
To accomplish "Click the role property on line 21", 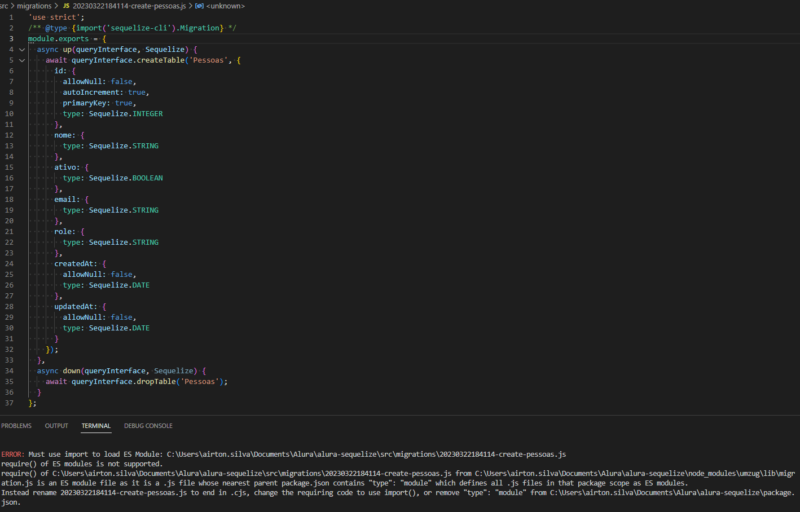I will (x=63, y=232).
